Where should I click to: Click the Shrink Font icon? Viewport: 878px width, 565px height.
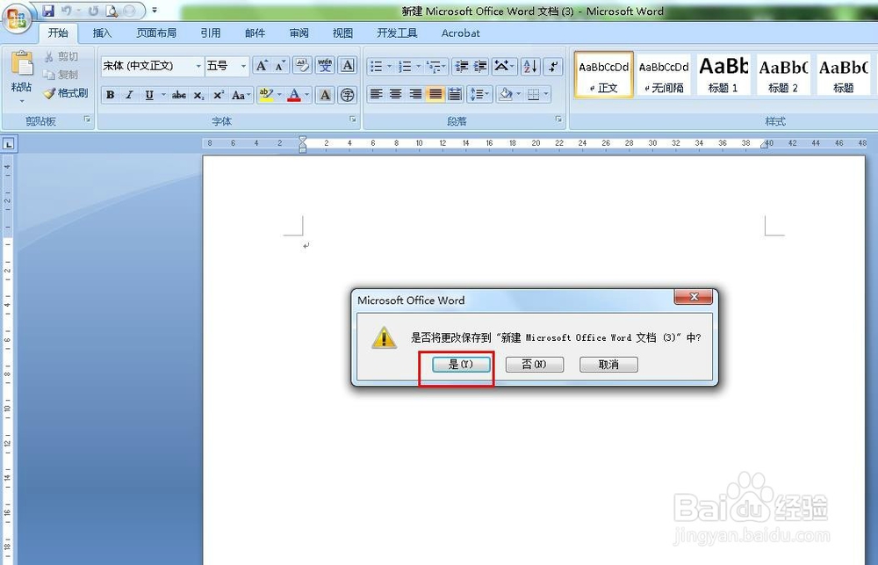(280, 66)
